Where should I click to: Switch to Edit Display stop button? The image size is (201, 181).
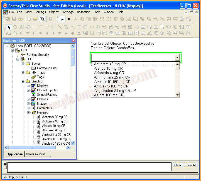point(68,19)
